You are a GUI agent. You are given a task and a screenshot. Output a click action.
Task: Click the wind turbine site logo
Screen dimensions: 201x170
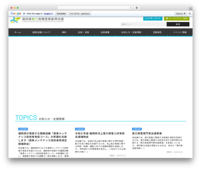(x=15, y=20)
